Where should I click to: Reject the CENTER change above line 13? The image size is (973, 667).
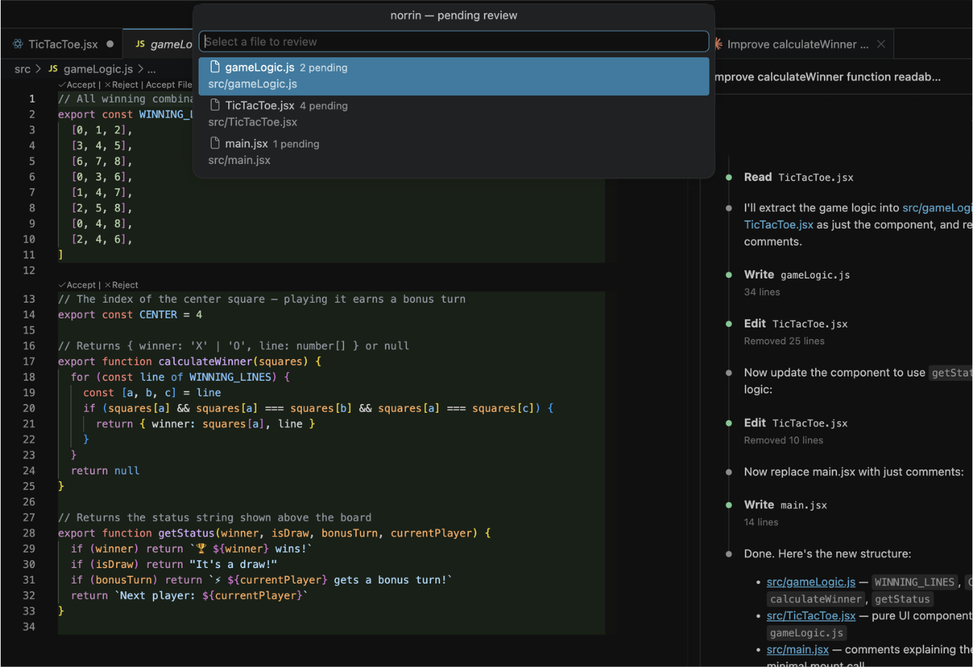point(121,285)
